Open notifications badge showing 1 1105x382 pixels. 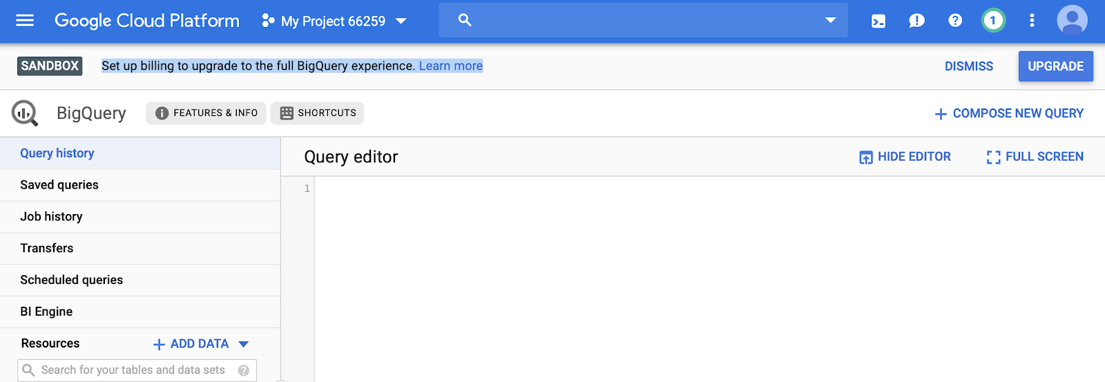pyautogui.click(x=993, y=20)
